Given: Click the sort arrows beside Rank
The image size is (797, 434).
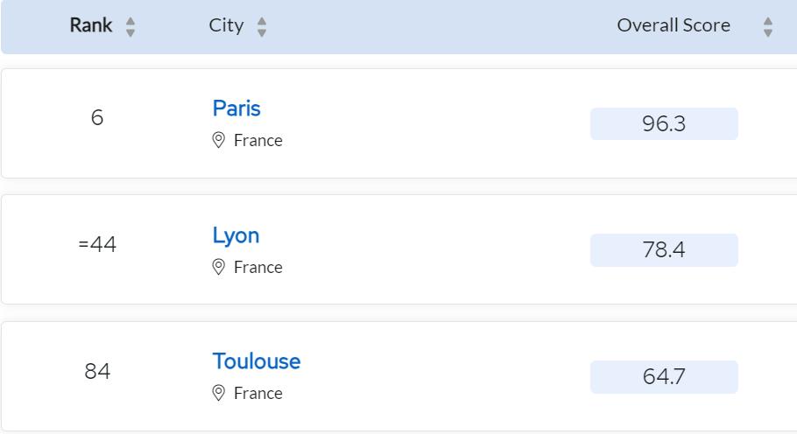Looking at the screenshot, I should [130, 26].
